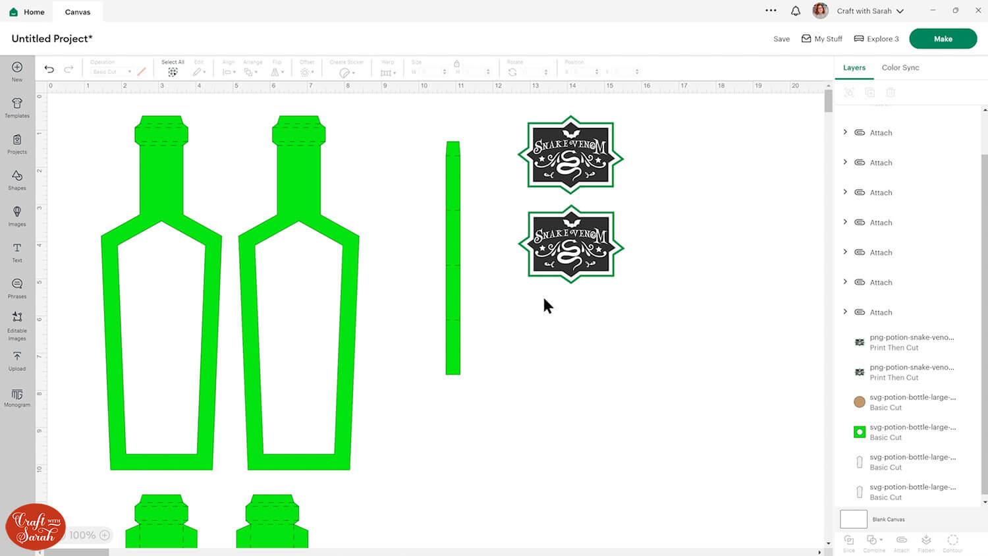
Task: Expand the topmost Attach group
Action: click(x=846, y=132)
